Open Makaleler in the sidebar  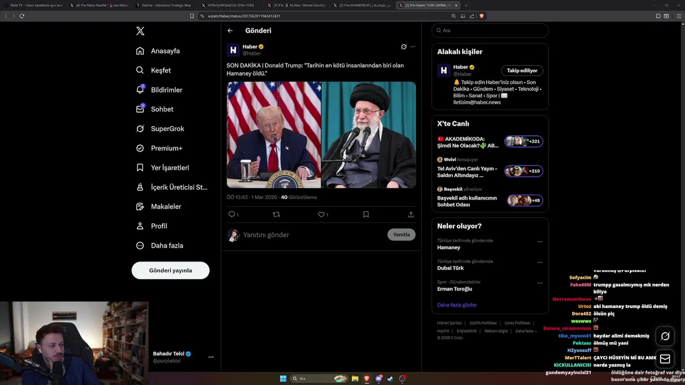(158, 206)
